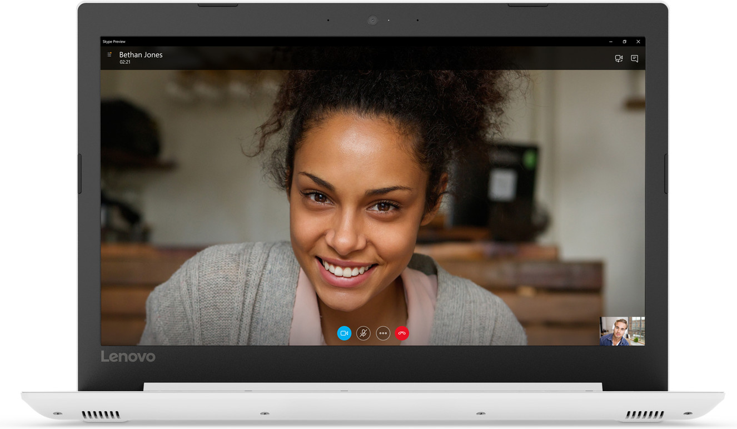737x429 pixels.
Task: Toggle the video camera button
Action: pyautogui.click(x=344, y=333)
